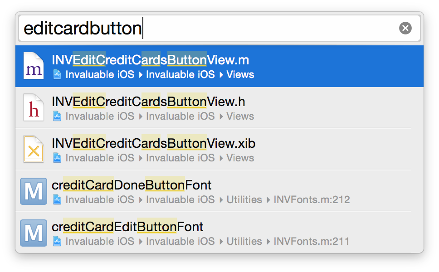Jump to creditCardDoneButtonFont method
This screenshot has height=272, width=439.
pos(132,185)
